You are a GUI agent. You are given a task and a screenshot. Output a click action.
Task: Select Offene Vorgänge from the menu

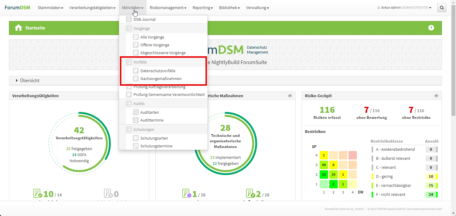(x=155, y=45)
